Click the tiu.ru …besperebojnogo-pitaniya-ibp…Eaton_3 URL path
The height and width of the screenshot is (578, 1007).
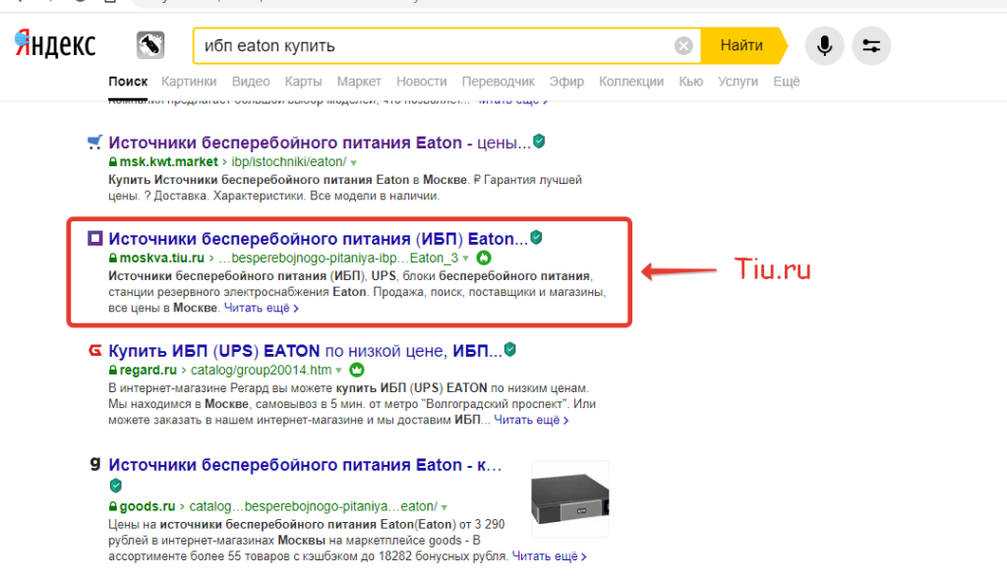338,259
